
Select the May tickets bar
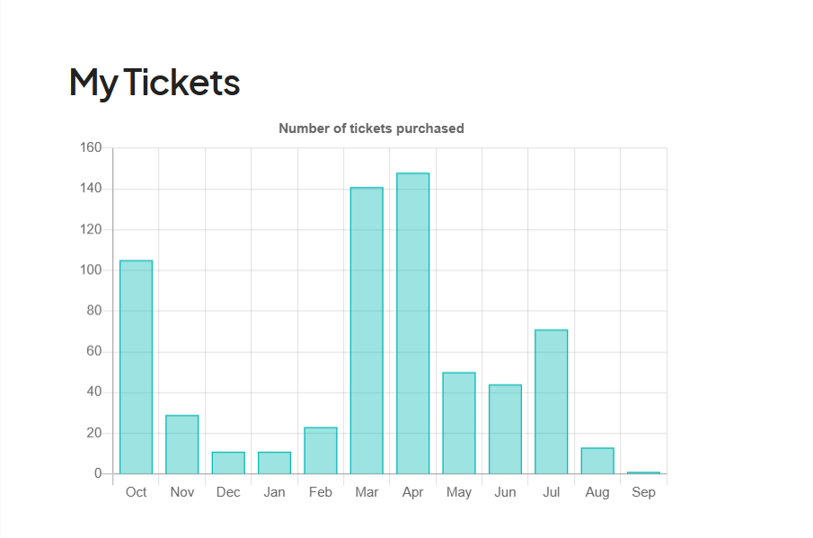click(459, 423)
